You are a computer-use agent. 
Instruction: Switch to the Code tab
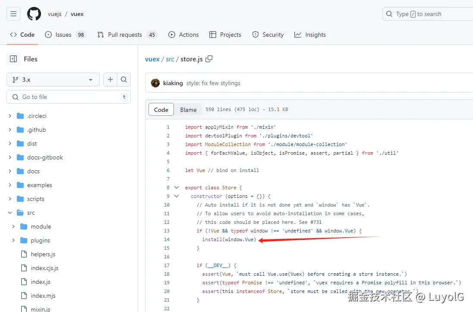pos(22,35)
